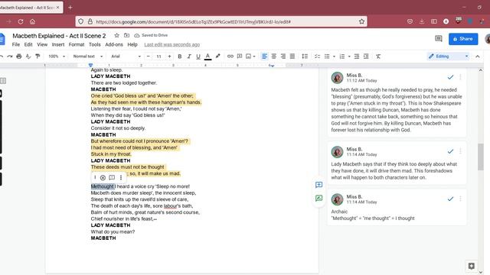Apply left alignment
The height and width of the screenshot is (275, 490).
pyautogui.click(x=264, y=57)
